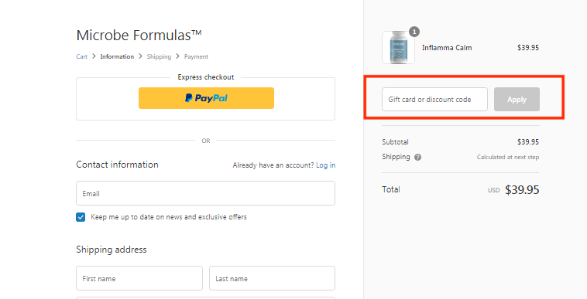Click the Microbe Formulas store title
Image resolution: width=587 pixels, height=299 pixels.
pos(139,35)
